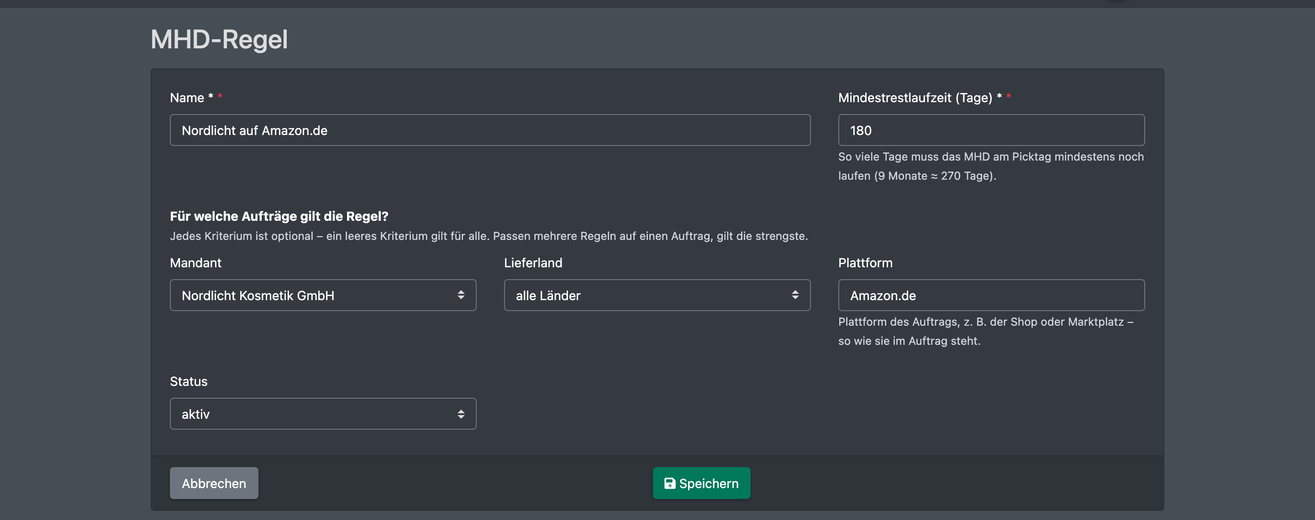Viewport: 1315px width, 520px height.
Task: Click the 'Für welche Aufträge gilt die Regel?' heading
Action: (x=279, y=216)
